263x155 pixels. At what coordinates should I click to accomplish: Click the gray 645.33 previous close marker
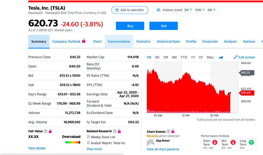246,73
